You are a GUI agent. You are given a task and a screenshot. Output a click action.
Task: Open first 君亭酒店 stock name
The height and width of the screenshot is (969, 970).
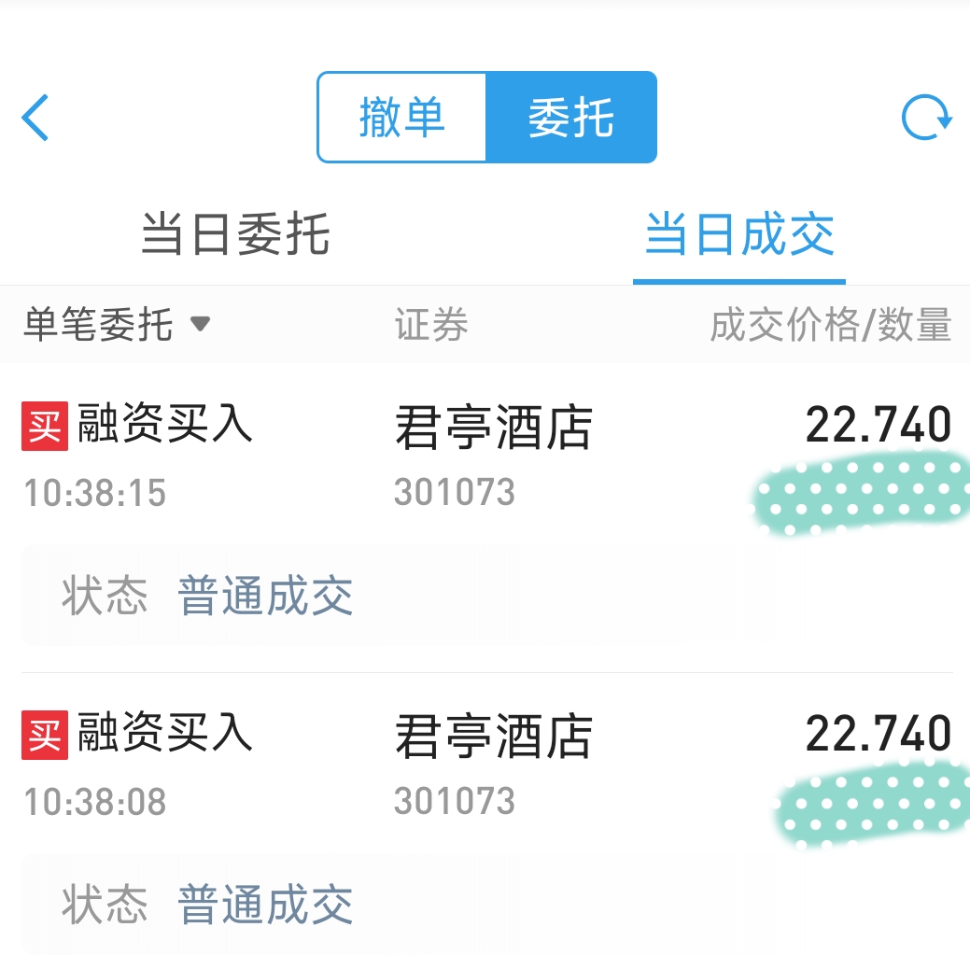494,427
